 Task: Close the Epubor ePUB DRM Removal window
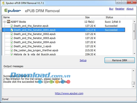(x=132, y=2)
